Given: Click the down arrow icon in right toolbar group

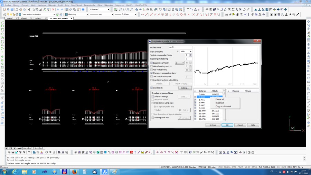Looking at the screenshot, I should [272, 15].
